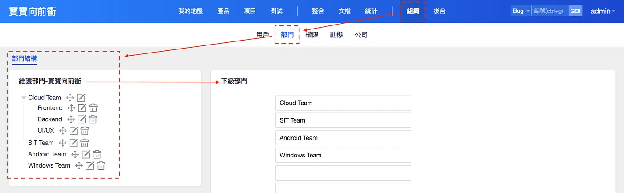The height and width of the screenshot is (193, 624).
Task: Delete the UI/UX department
Action: [x=85, y=131]
